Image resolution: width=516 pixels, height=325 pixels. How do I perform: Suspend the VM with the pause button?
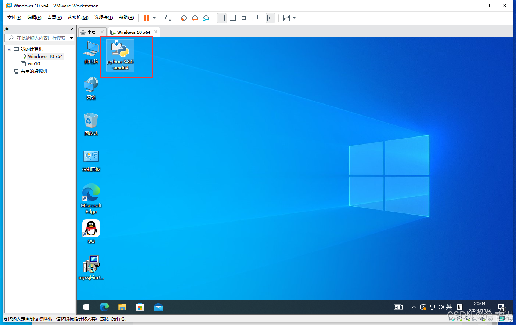pos(147,18)
